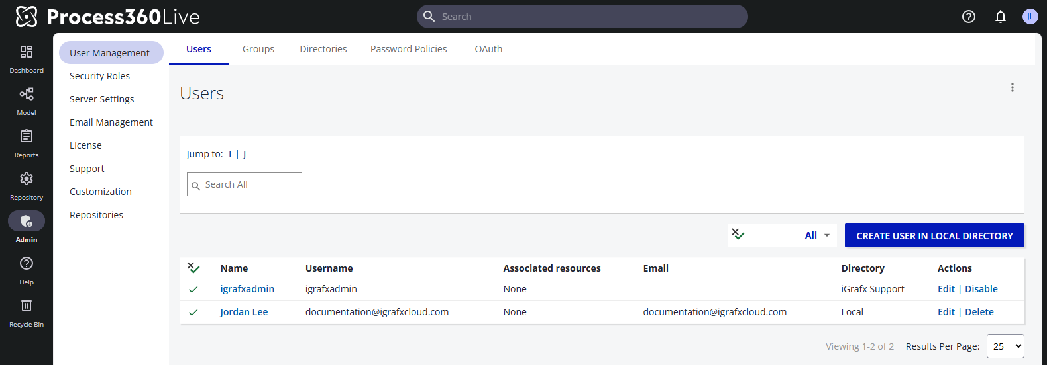This screenshot has height=365, width=1047.
Task: Open Server Settings in admin menu
Action: (x=102, y=99)
